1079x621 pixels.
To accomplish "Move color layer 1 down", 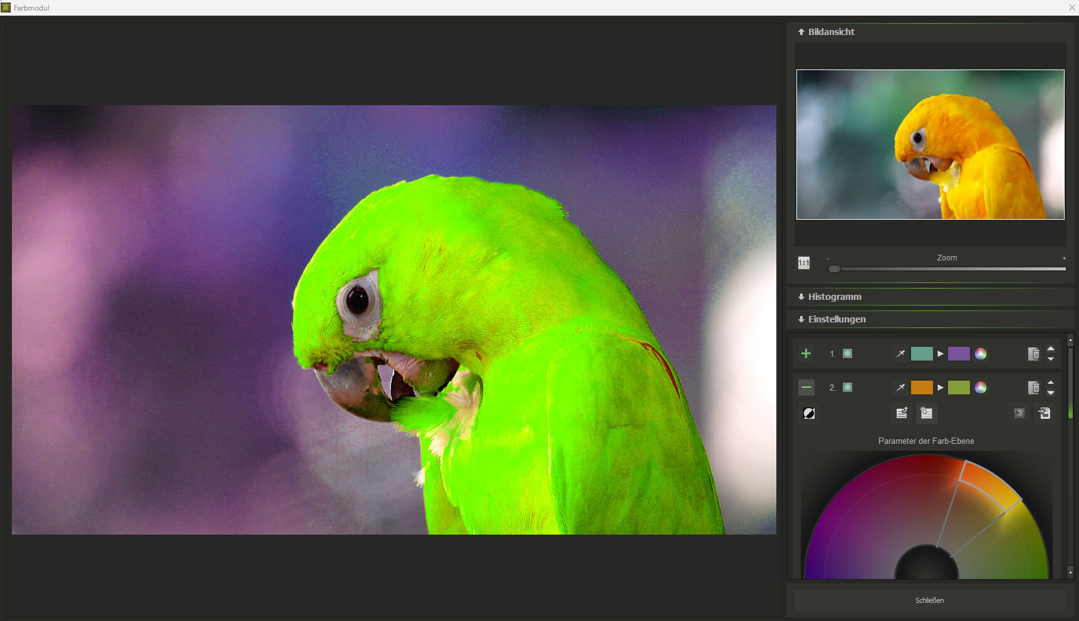I will (x=1051, y=359).
